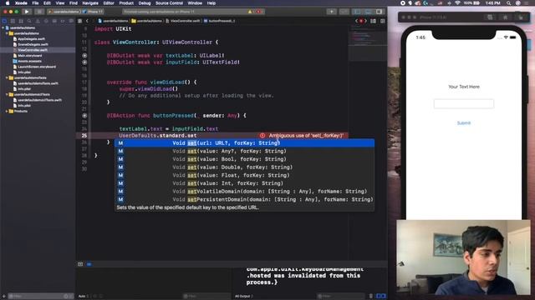Viewport: 535px width, 300px height.
Task: Select set(value: Bool, forKey:) completion
Action: point(244,159)
